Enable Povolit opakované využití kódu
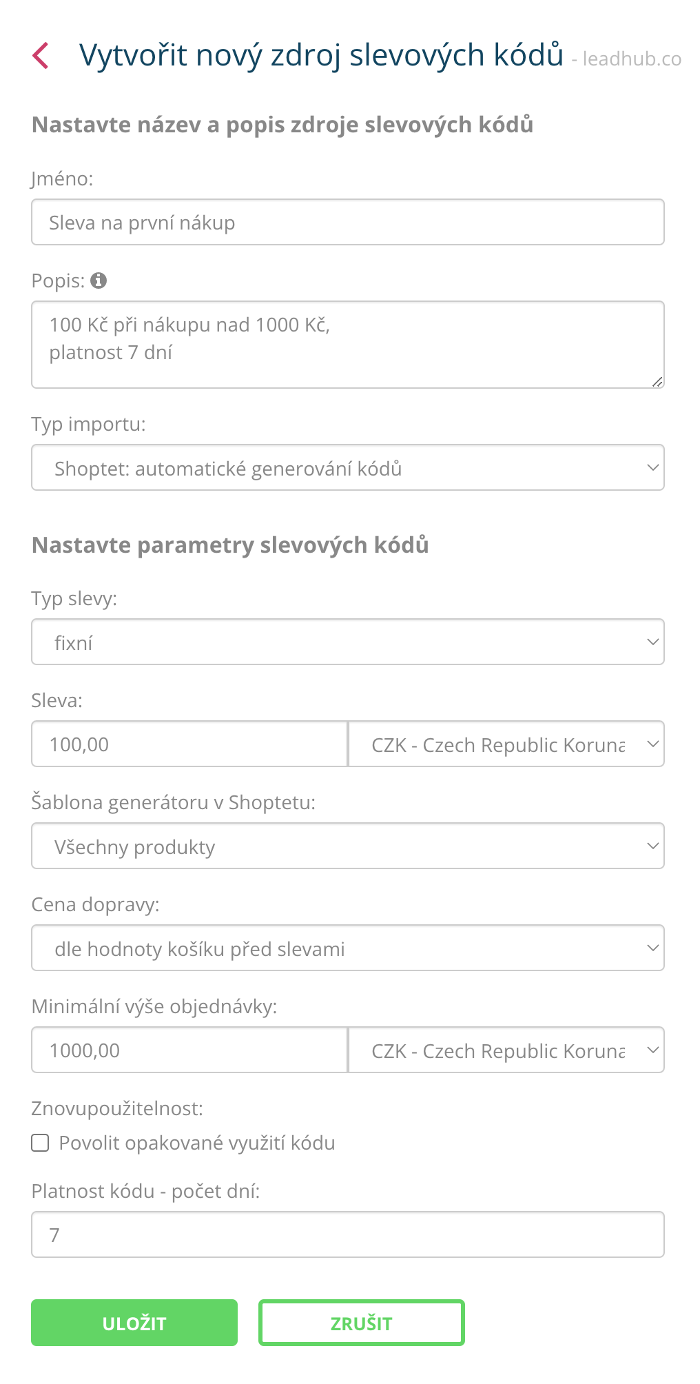The image size is (700, 1384). tap(40, 1142)
